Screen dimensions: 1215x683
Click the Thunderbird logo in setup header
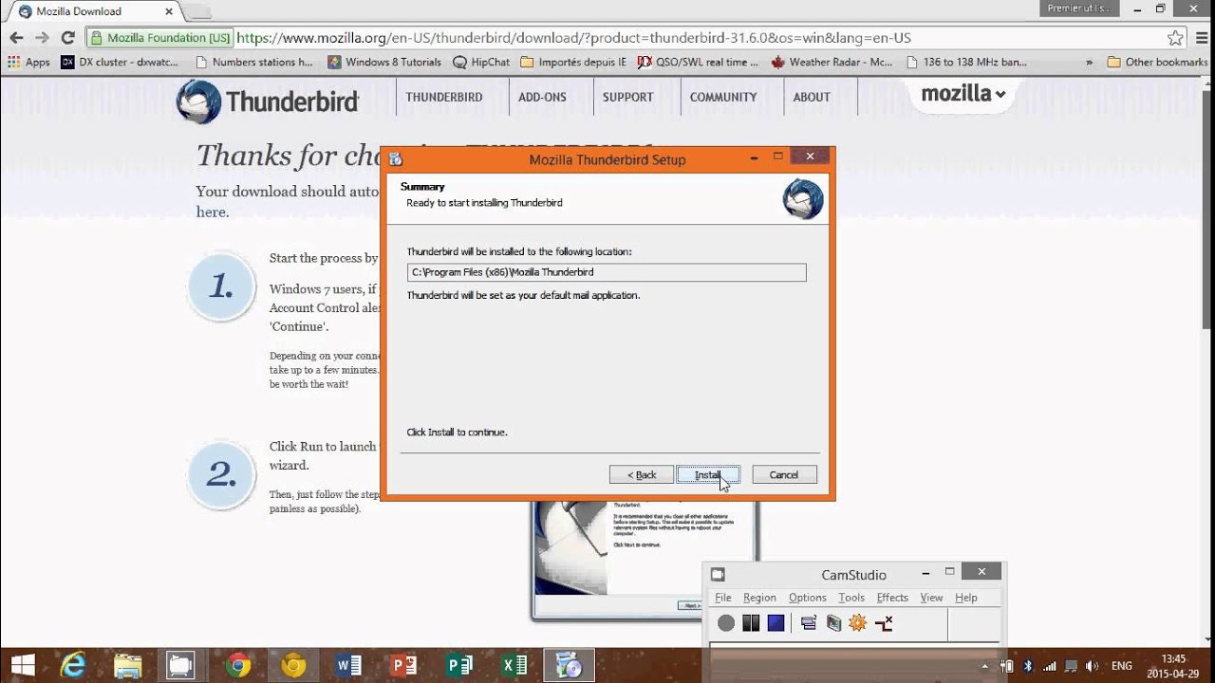(x=803, y=199)
